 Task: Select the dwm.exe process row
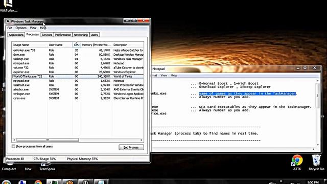78,55
